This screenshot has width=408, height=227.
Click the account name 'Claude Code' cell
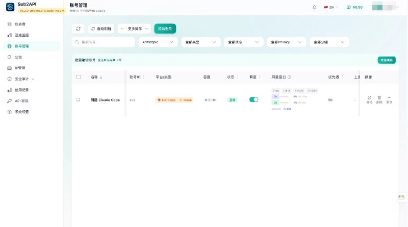tap(105, 100)
